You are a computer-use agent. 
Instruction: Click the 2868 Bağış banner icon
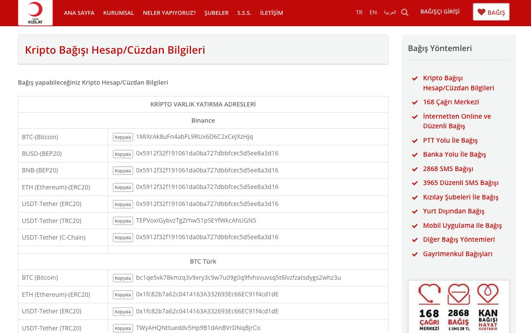(458, 307)
